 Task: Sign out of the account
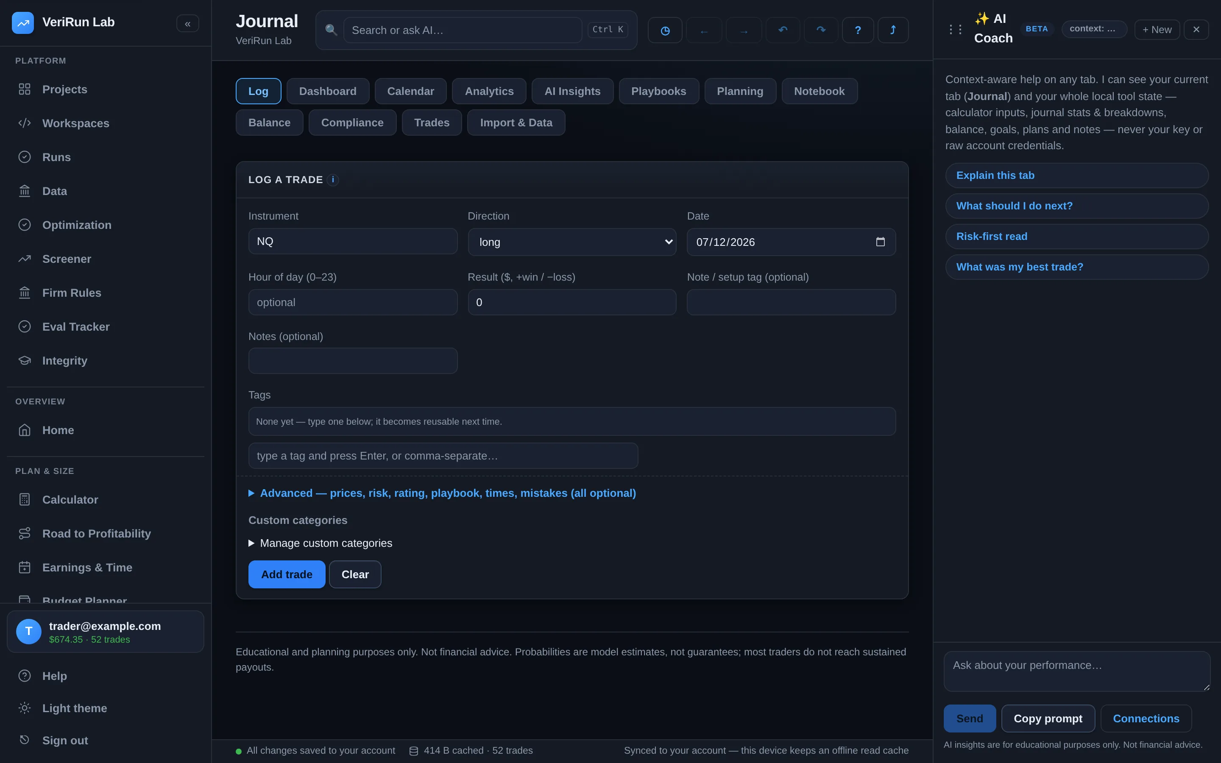(106, 740)
